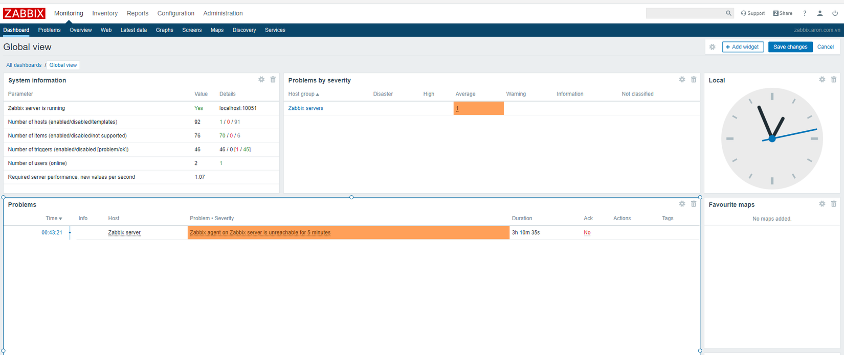This screenshot has width=844, height=355.
Task: Go to the Problems submenu tab
Action: coord(49,30)
